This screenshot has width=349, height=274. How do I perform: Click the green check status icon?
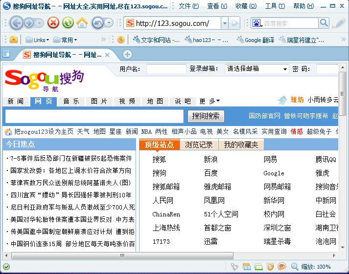point(6,267)
